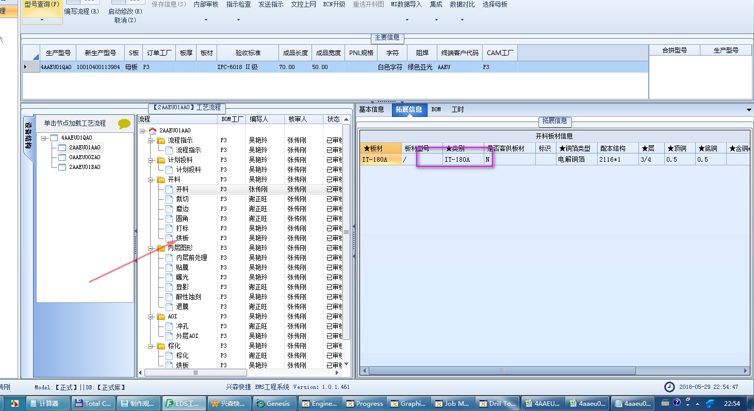Open dropdown arrow under 数据对比

point(462,20)
